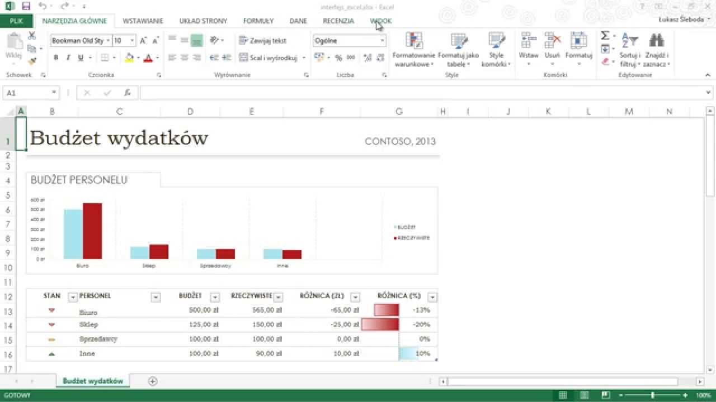The image size is (716, 402).
Task: Switch to the DANE tab
Action: 298,21
